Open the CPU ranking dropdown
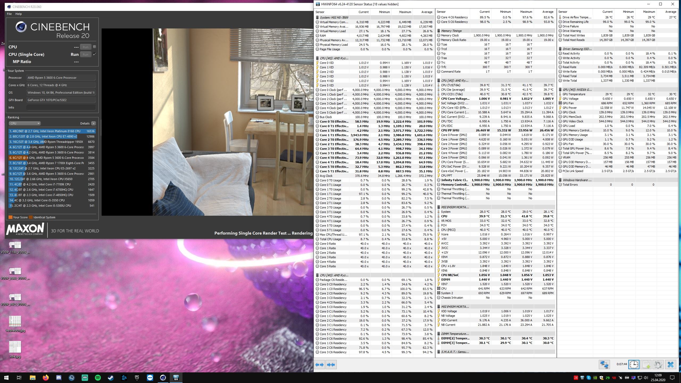 [x=24, y=123]
